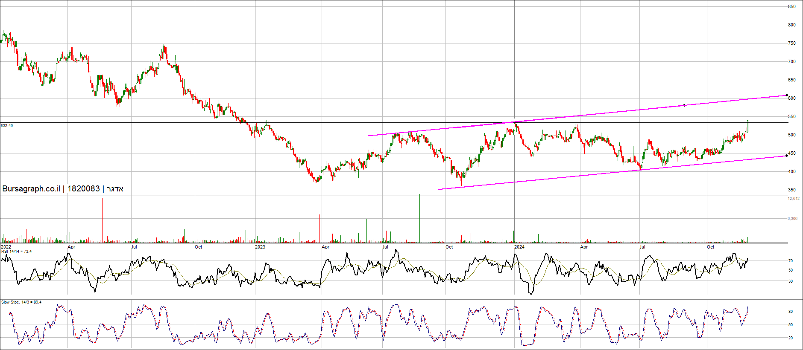
Task: Click the 12,612 volume axis label
Action: [793, 199]
